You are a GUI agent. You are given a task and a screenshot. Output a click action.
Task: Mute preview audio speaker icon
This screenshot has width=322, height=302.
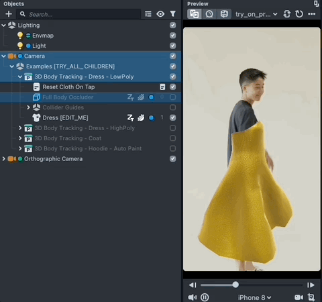[x=193, y=297]
